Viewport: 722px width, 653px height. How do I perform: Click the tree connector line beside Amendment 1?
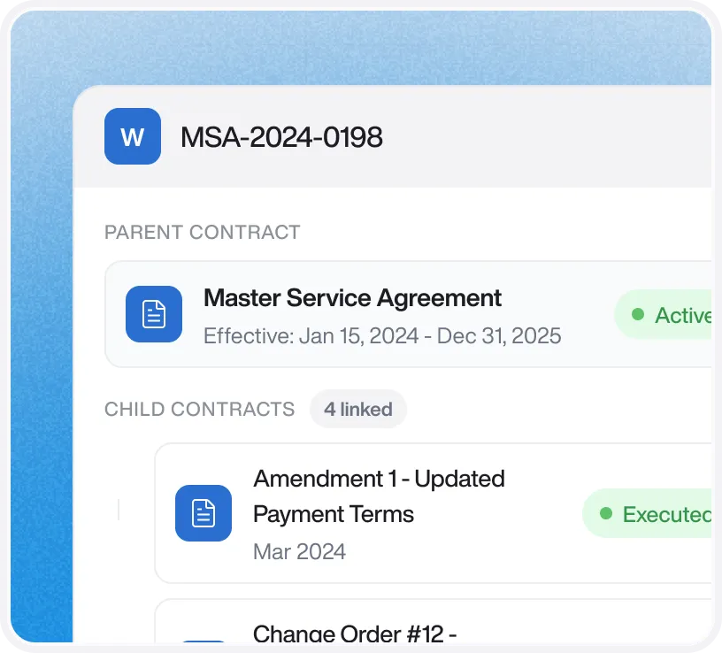pos(119,510)
